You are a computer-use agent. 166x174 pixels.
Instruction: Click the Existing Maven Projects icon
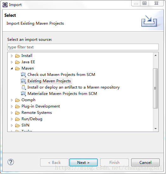(23, 81)
